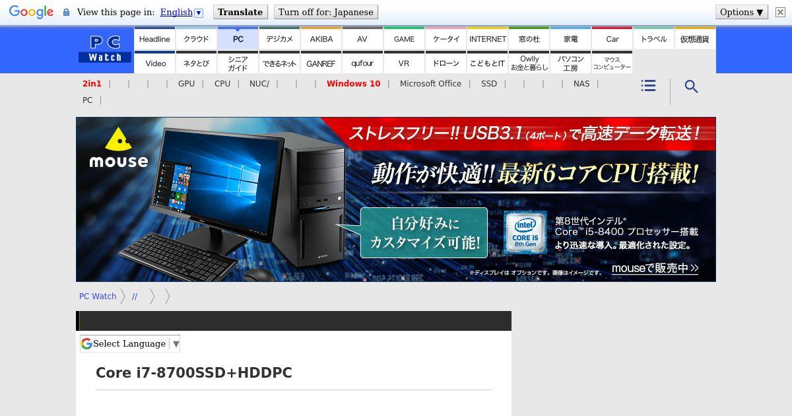Open the トラベル tab
This screenshot has height=416, width=792.
coord(653,39)
